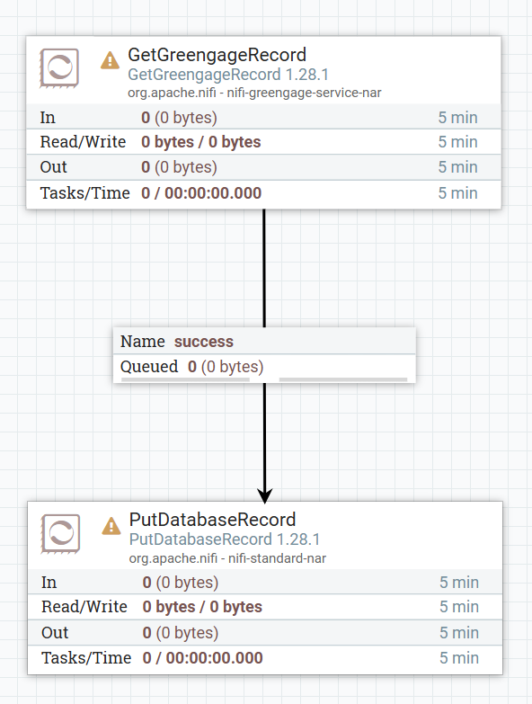Click the connection arrowhead into PutDatabaseRecord
Screen dimensions: 532x704
tap(265, 495)
